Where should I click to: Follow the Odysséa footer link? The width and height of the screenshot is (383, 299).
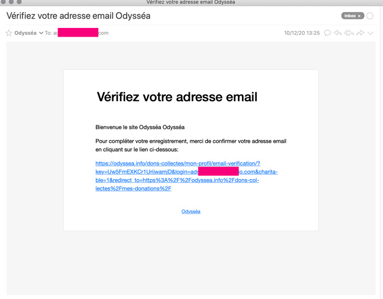click(191, 211)
